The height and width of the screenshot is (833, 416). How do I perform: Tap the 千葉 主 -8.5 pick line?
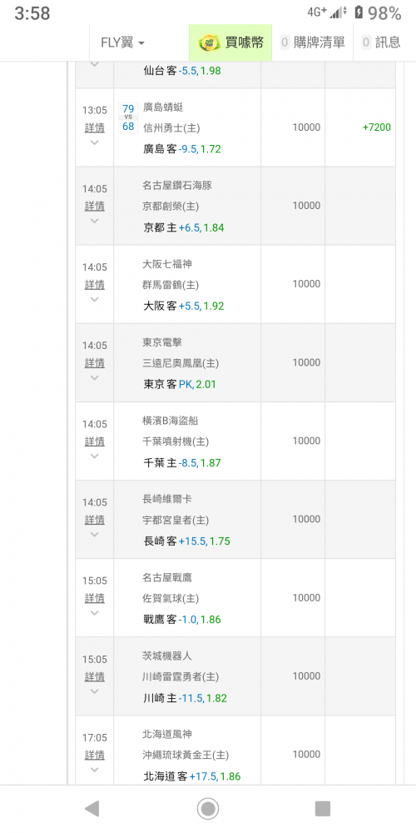coord(182,462)
